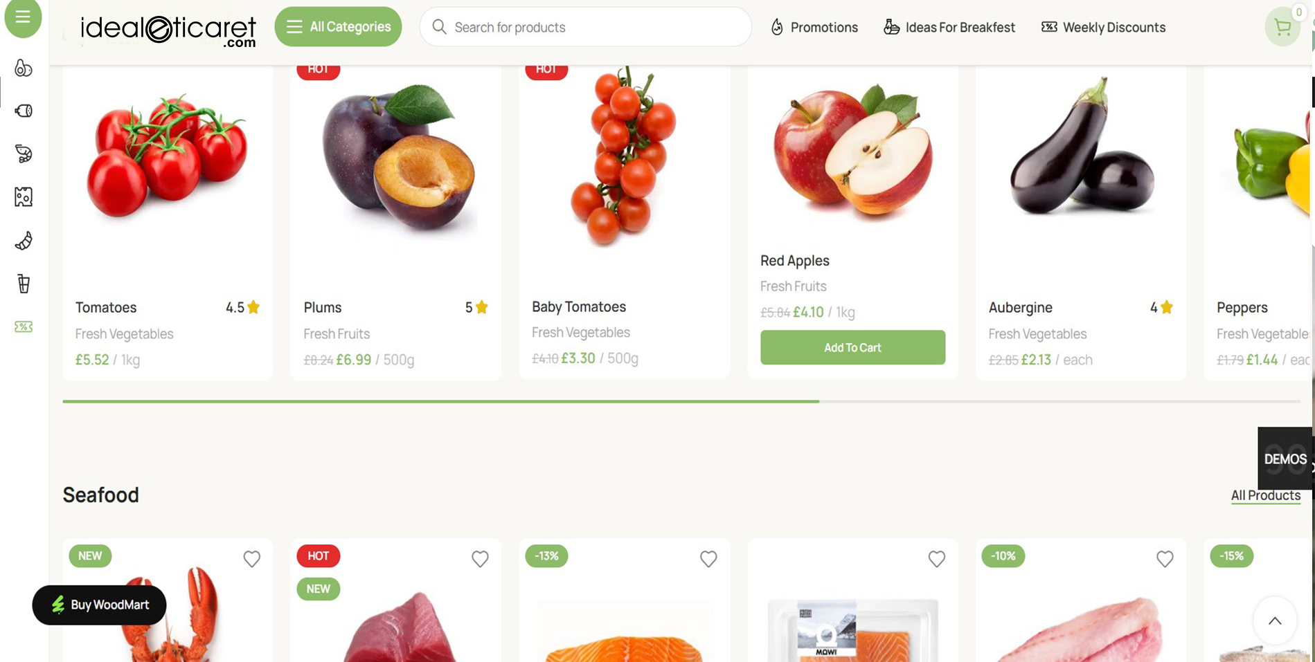This screenshot has width=1315, height=662.
Task: Add the lobster product to wishlist
Action: coord(252,558)
